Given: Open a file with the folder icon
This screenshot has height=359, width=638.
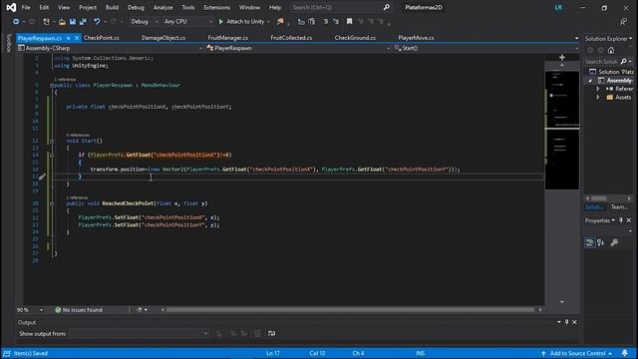Looking at the screenshot, I should pyautogui.click(x=62, y=22).
